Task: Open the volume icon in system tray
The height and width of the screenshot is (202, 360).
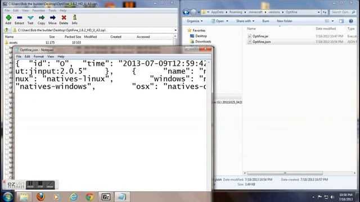Action: point(332,197)
